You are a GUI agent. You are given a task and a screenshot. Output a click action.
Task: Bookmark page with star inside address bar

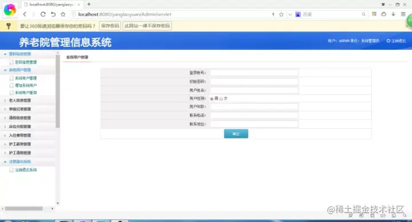282,14
